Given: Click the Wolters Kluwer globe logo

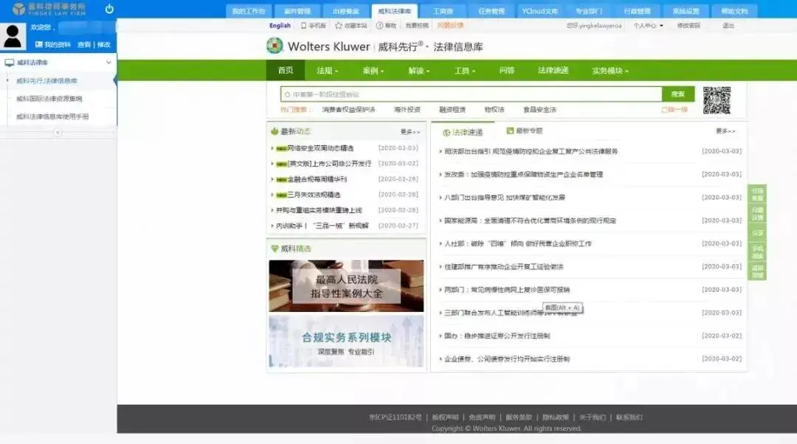Looking at the screenshot, I should [x=275, y=46].
